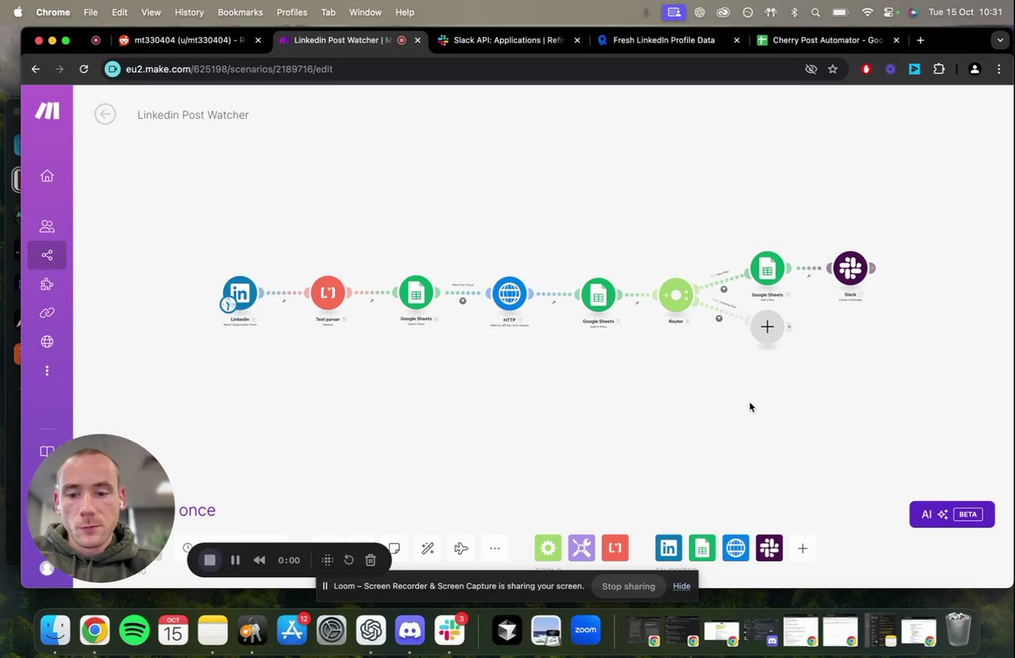Screen dimensions: 1015x658
Task: Open Connections link icon in sidebar
Action: pyautogui.click(x=47, y=313)
